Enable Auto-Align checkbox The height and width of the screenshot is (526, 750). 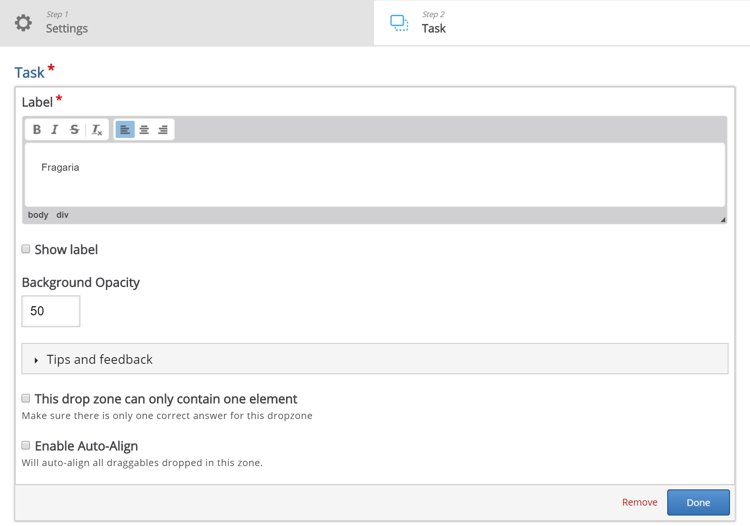coord(26,445)
